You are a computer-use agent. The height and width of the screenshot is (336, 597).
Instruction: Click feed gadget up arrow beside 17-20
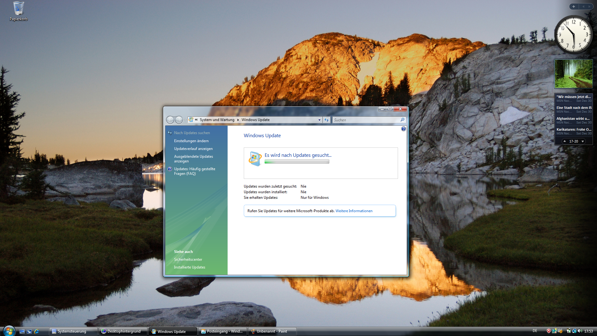pyautogui.click(x=565, y=141)
